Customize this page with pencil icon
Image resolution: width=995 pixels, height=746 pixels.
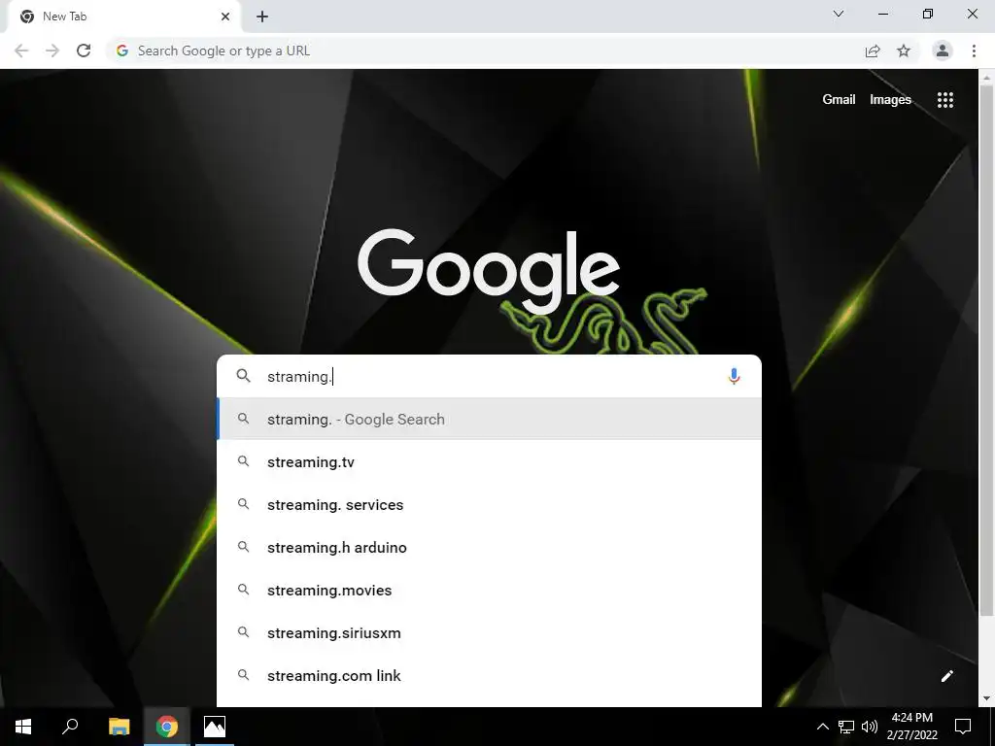946,676
